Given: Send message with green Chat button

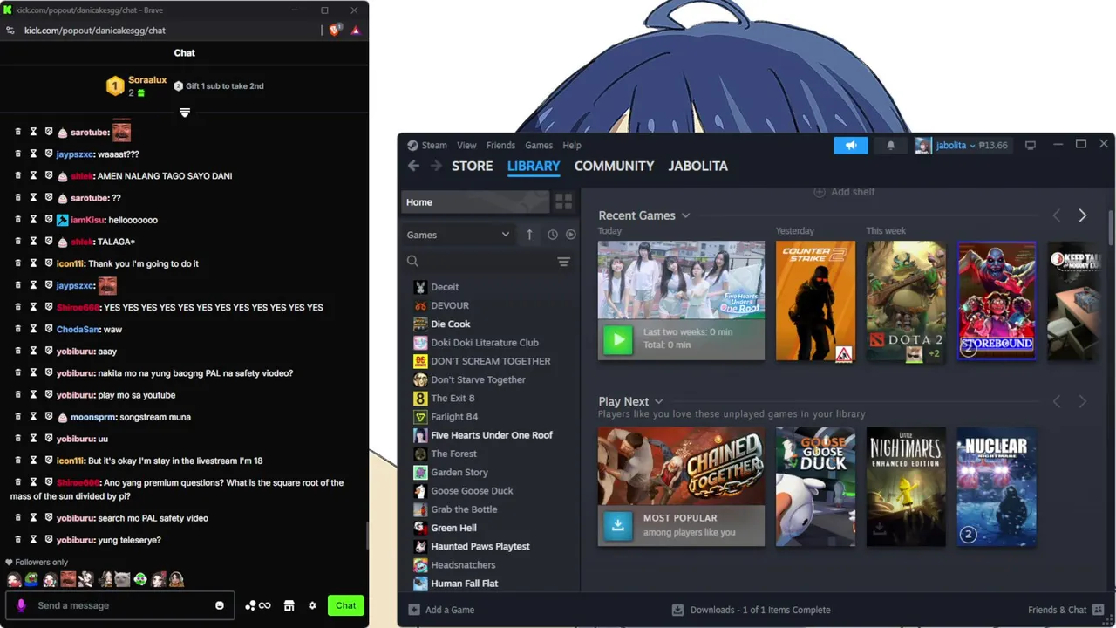Looking at the screenshot, I should tap(346, 605).
